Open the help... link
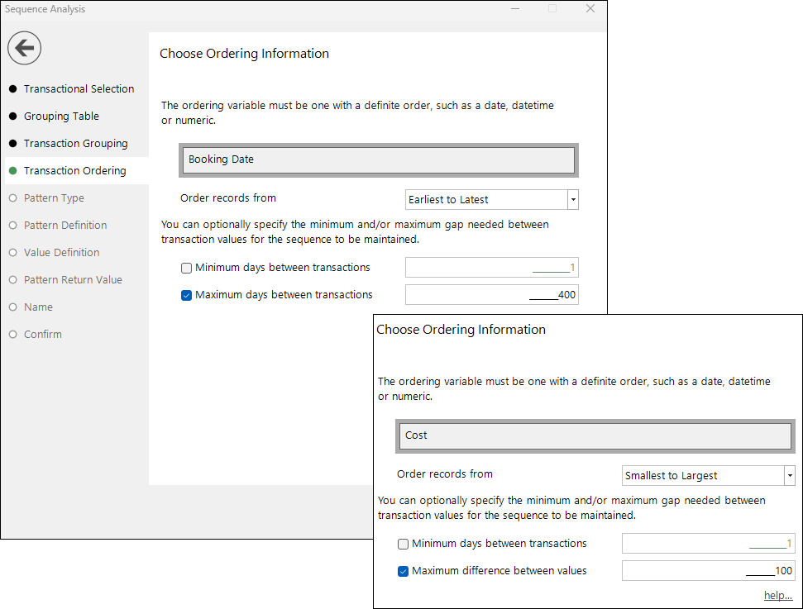 point(778,595)
